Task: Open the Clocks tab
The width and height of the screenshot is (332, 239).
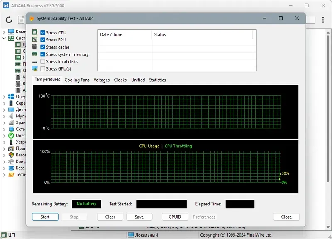Action: tap(120, 80)
